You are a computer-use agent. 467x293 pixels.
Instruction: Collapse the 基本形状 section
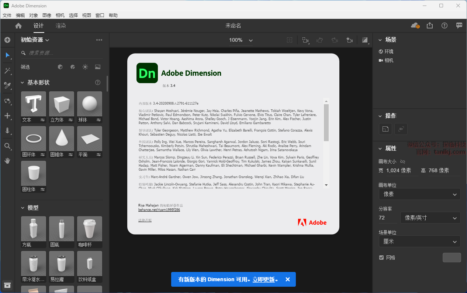22,82
